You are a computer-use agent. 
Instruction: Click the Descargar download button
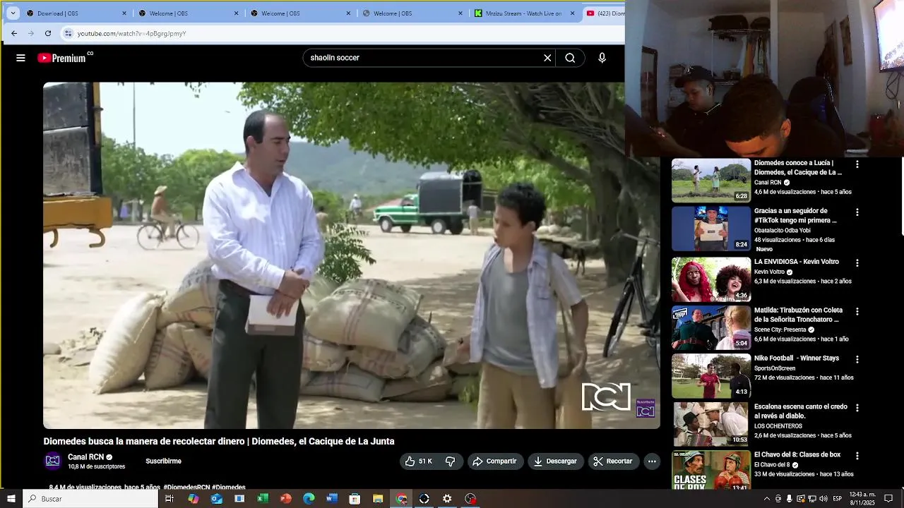(556, 461)
